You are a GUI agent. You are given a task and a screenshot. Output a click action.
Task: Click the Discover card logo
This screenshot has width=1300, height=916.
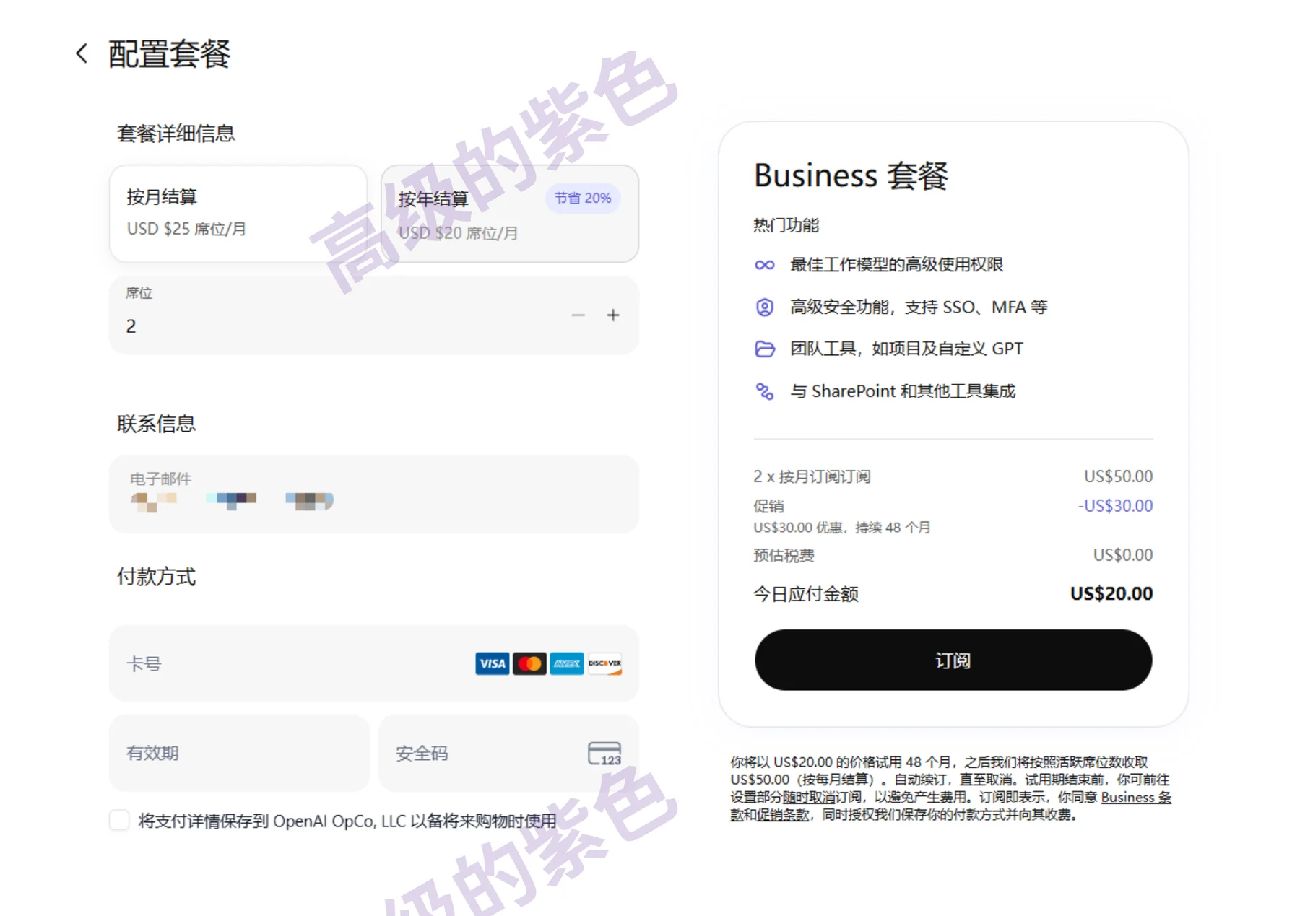point(604,663)
